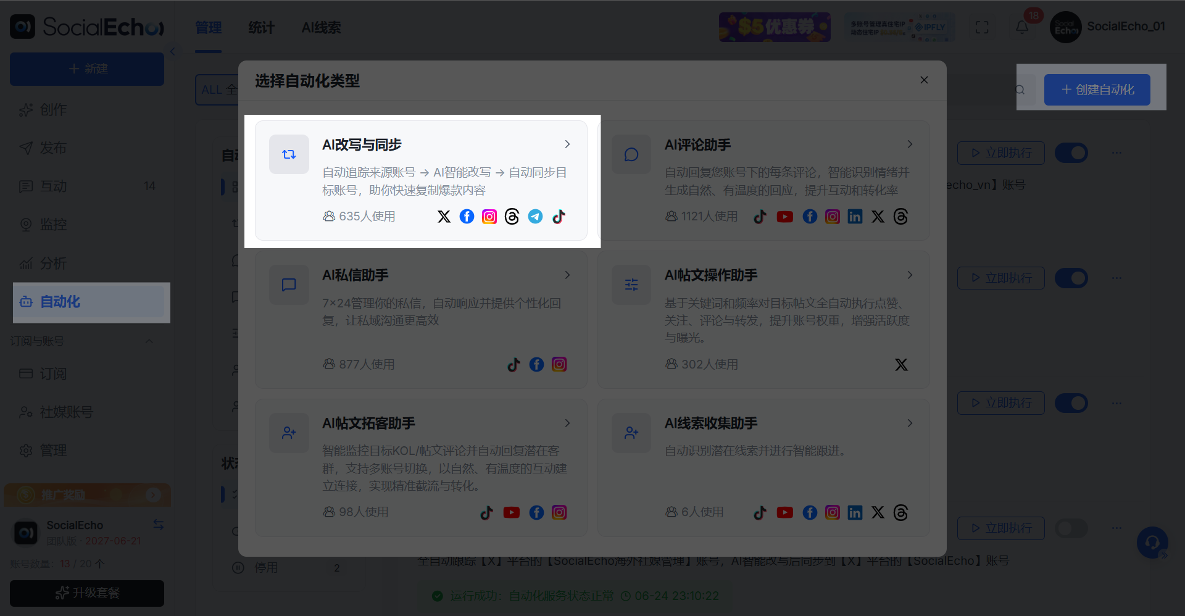The width and height of the screenshot is (1185, 616).
Task: Collapse the 订阅与账号 section
Action: coord(149,341)
